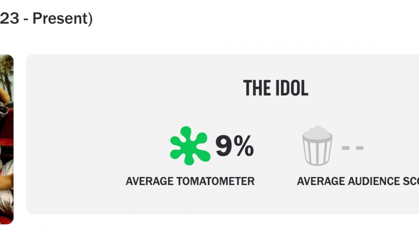
Task: Click the percent sign beside the 9
Action: (244, 146)
